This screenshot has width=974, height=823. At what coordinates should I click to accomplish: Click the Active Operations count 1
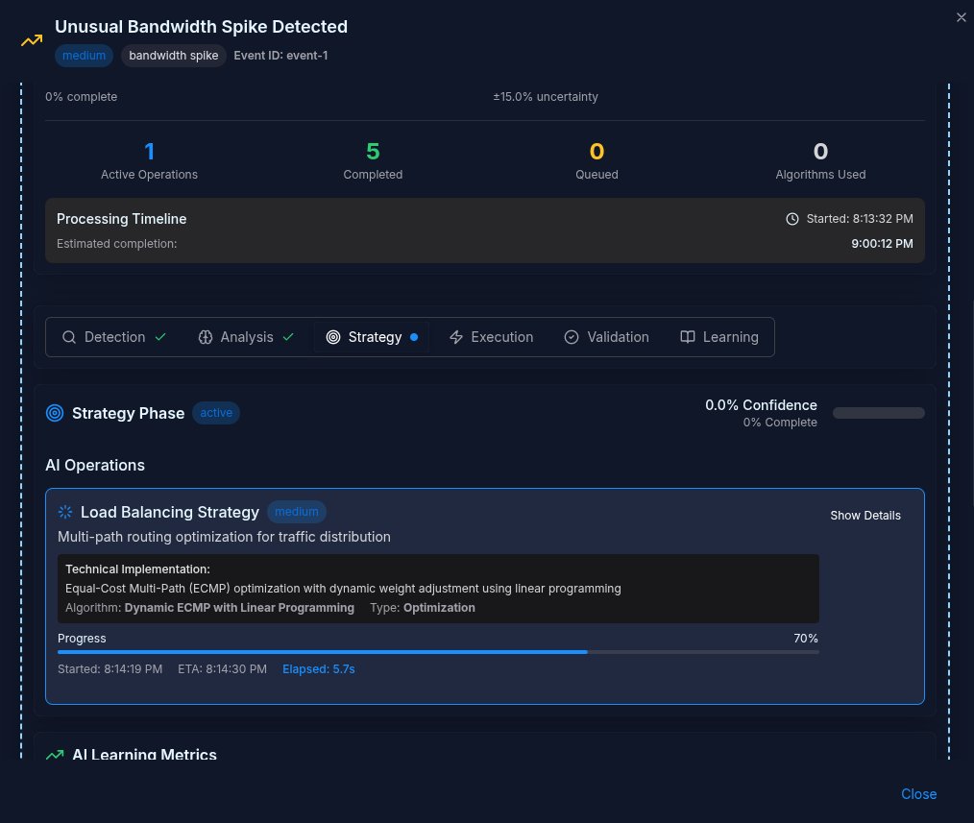pos(149,152)
